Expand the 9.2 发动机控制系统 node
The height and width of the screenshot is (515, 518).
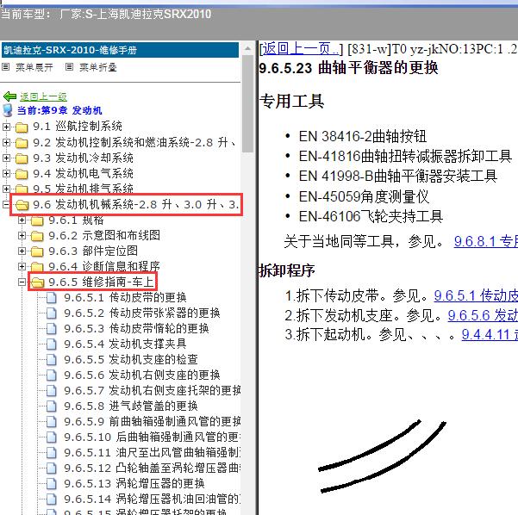coord(6,142)
